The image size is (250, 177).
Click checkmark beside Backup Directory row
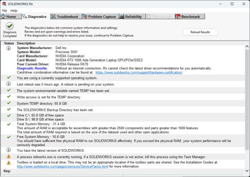coord(9,109)
